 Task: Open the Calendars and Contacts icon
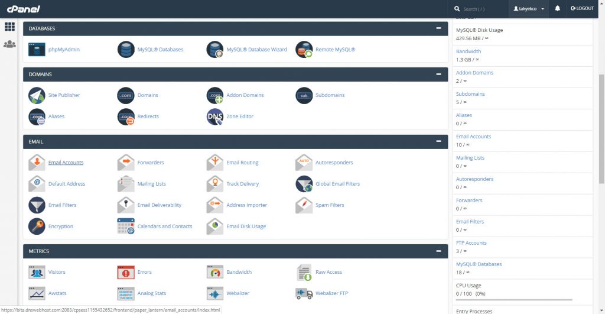click(x=126, y=226)
